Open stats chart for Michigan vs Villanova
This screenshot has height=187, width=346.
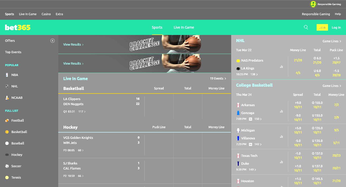(281, 137)
